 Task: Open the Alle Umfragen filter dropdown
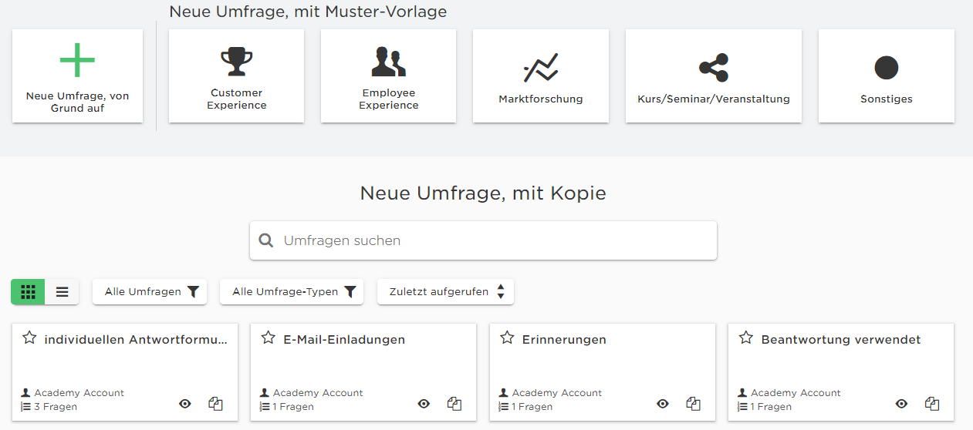pyautogui.click(x=150, y=292)
